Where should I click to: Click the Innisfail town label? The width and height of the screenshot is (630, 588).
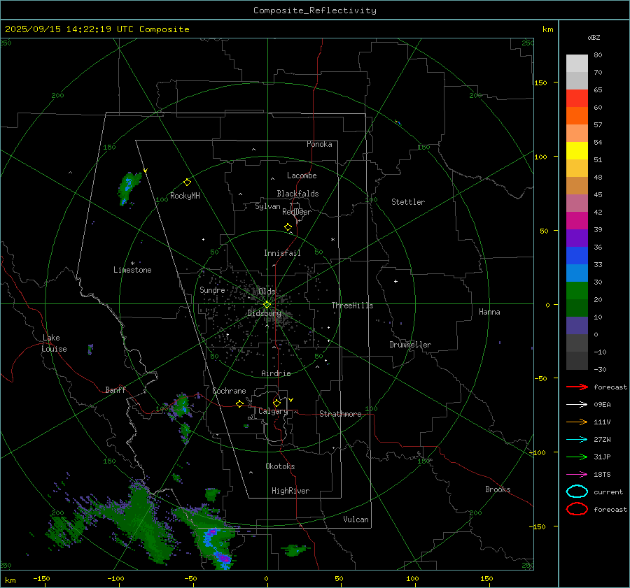pyautogui.click(x=282, y=253)
